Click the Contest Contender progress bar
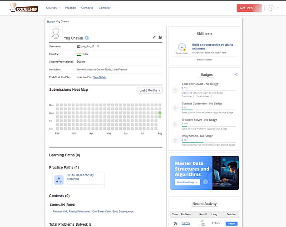Viewport: 286px width, 227px height. (209, 110)
